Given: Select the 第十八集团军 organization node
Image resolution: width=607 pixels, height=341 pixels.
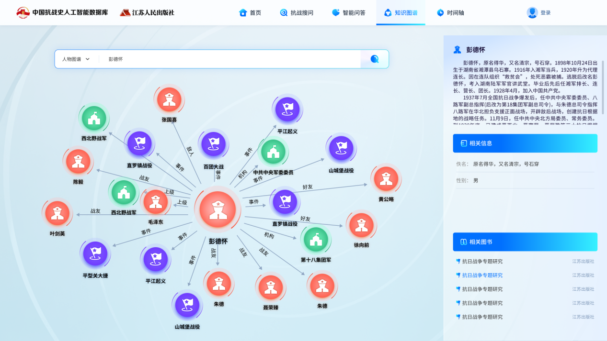Looking at the screenshot, I should (316, 240).
